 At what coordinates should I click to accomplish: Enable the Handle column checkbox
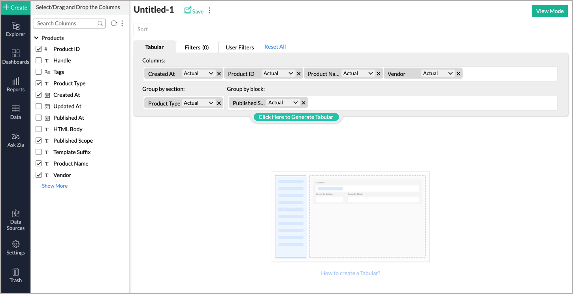click(x=39, y=60)
